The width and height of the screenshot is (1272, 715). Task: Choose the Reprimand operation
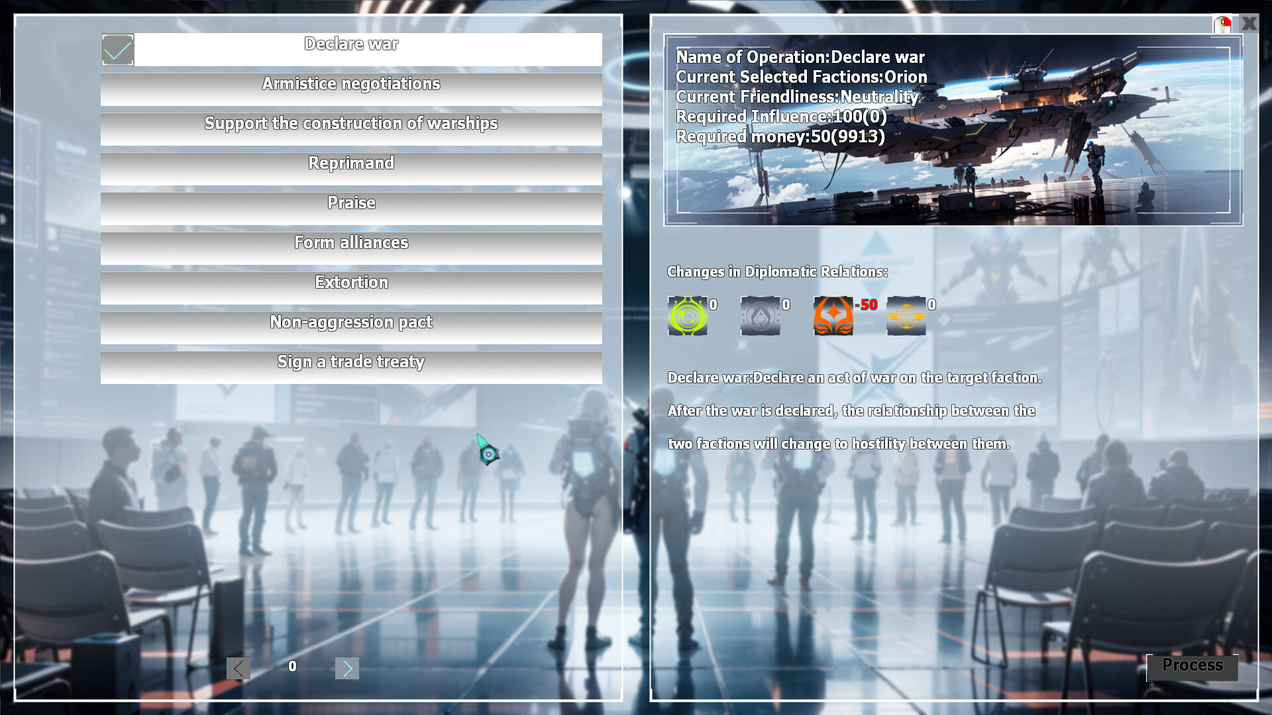(351, 169)
